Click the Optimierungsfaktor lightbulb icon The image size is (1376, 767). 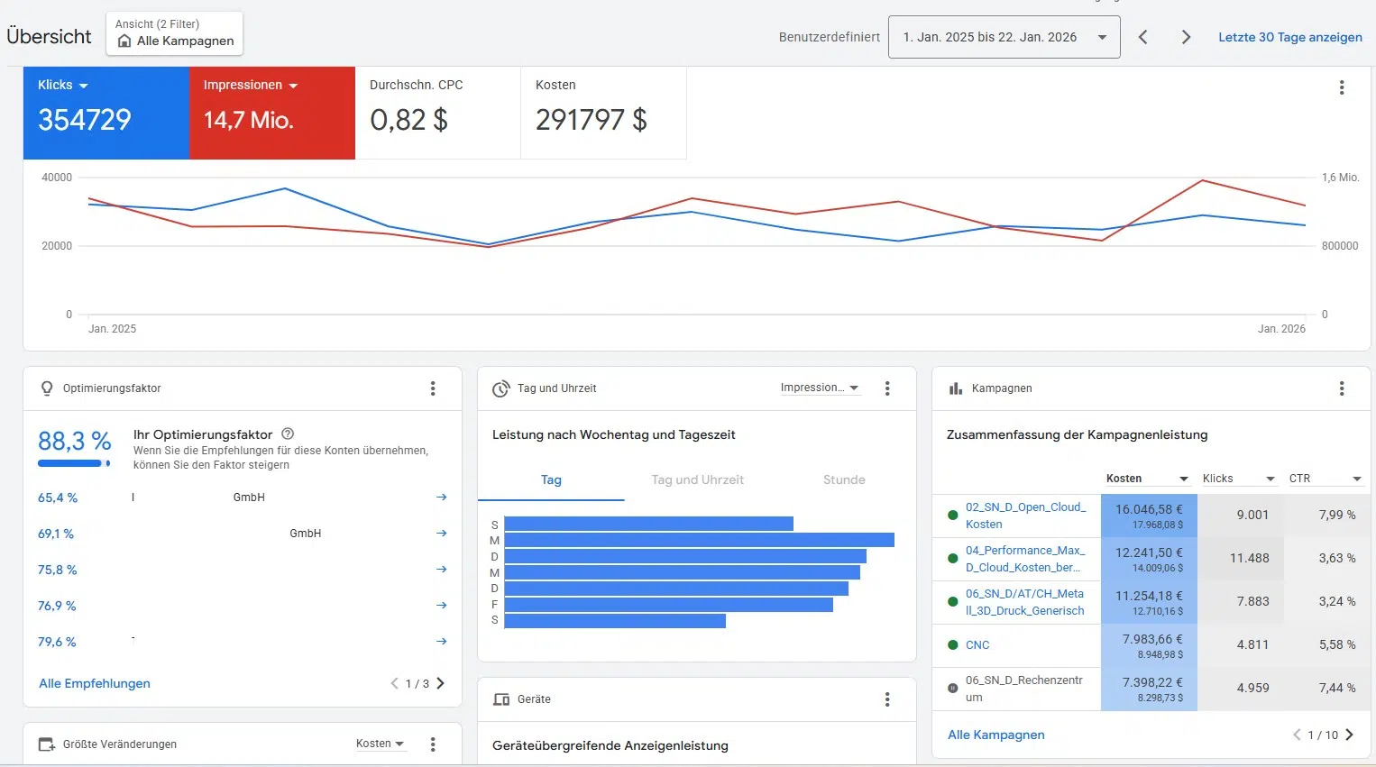click(x=47, y=388)
